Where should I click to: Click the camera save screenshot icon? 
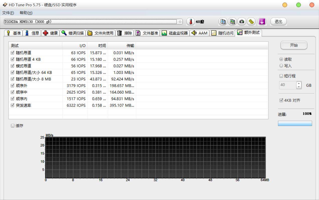pos(242,22)
